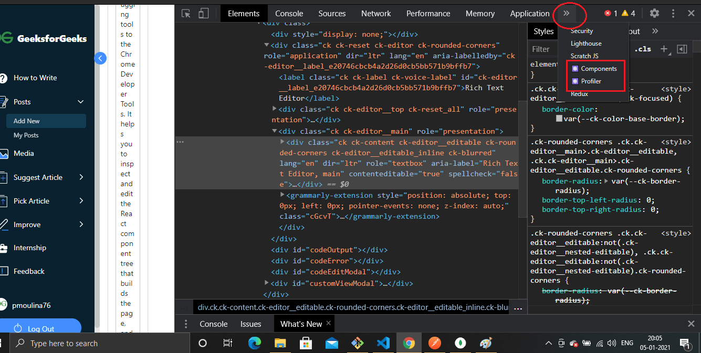Toggle the device emulation toolbar

coord(204,13)
